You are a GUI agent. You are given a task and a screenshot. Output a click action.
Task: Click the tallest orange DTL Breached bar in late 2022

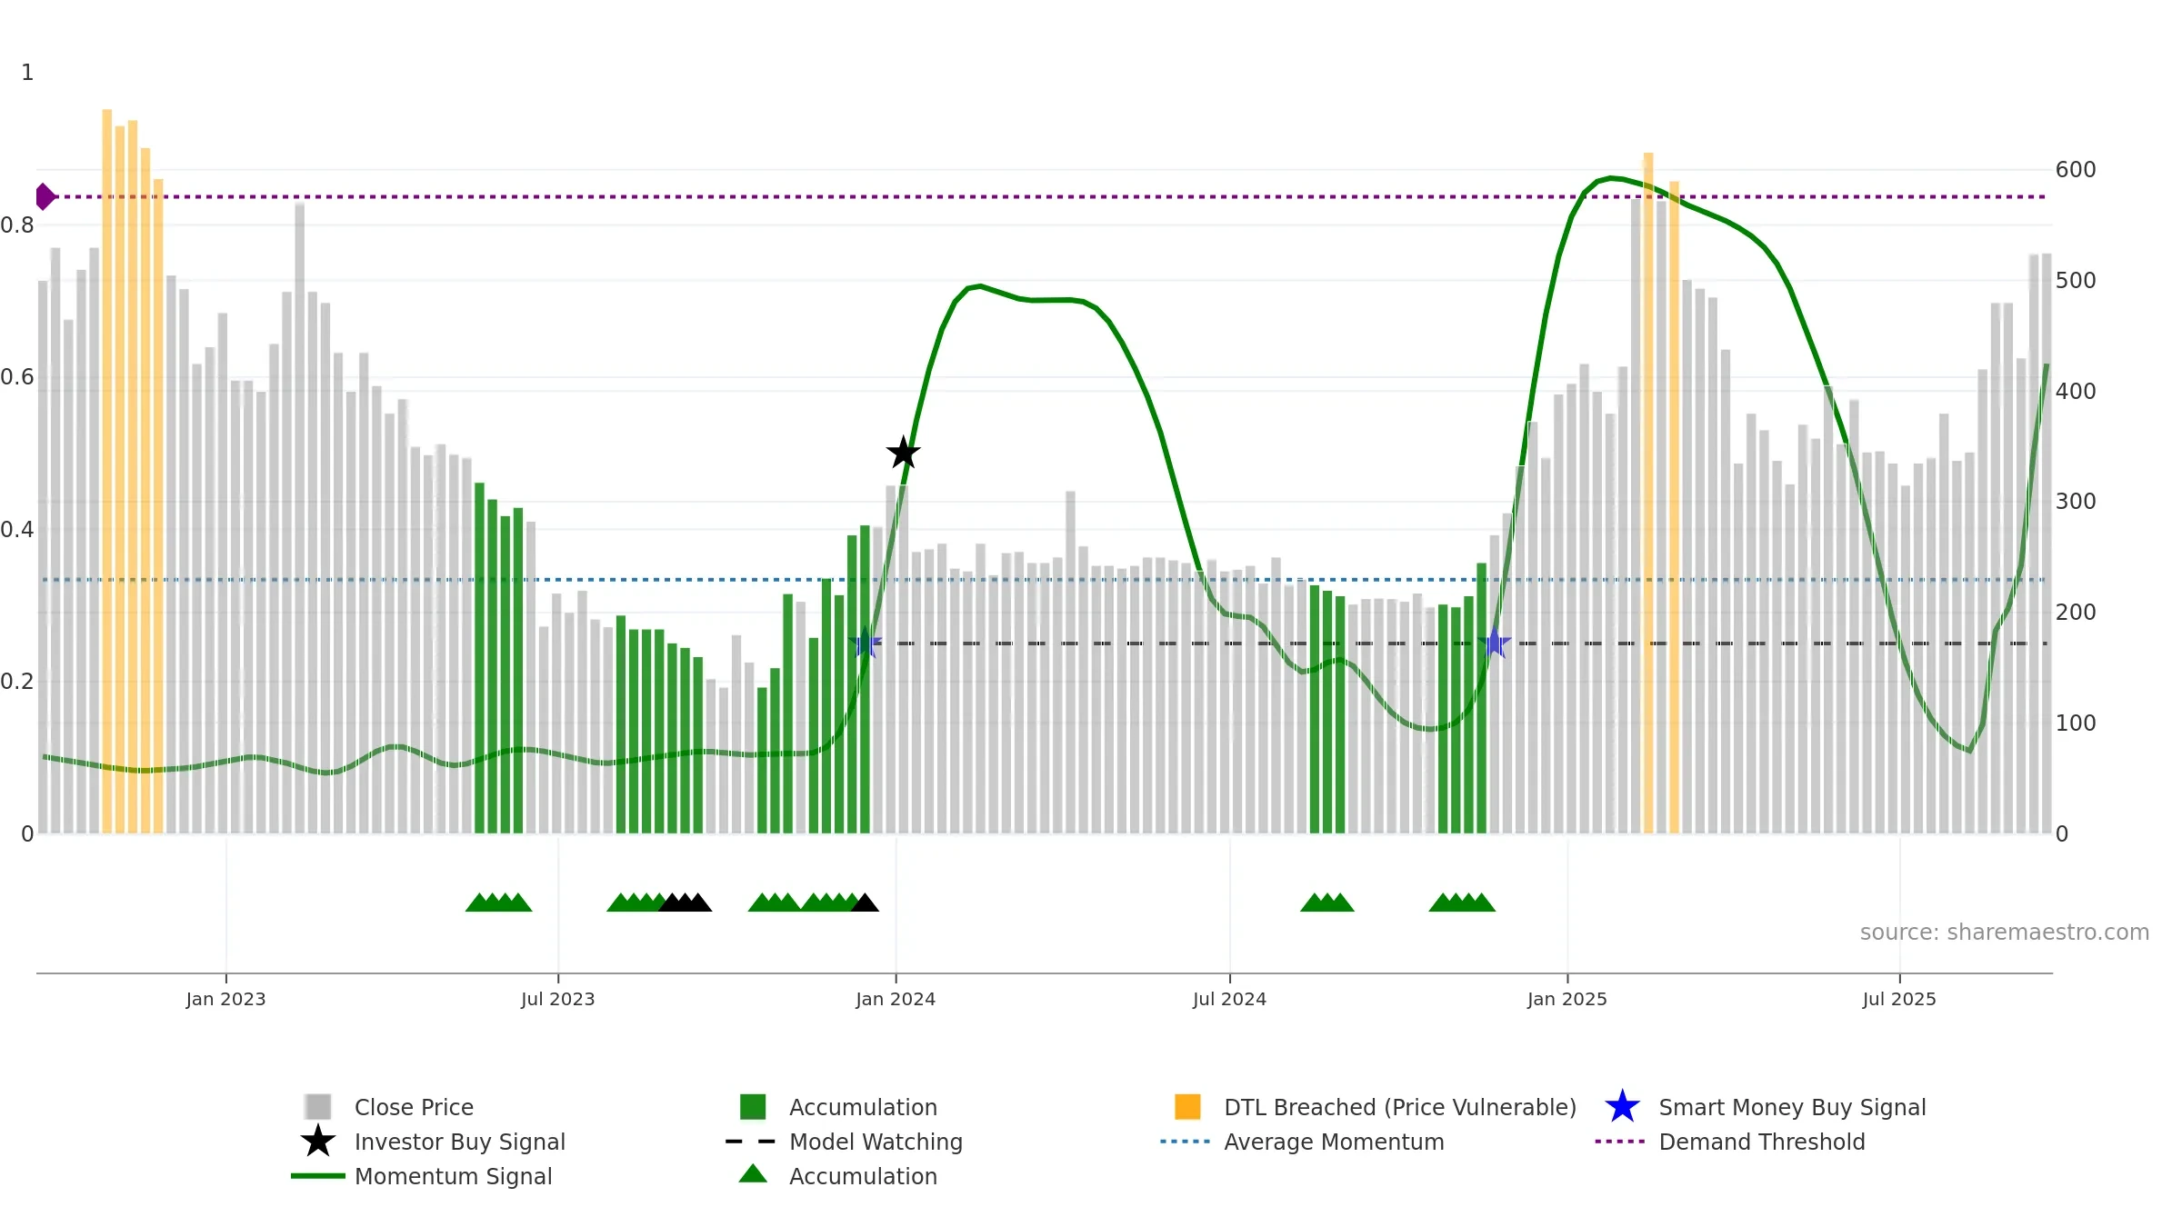pyautogui.click(x=106, y=471)
